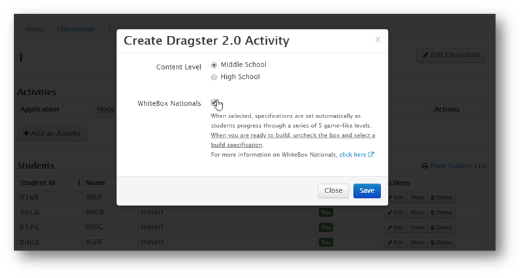This screenshot has width=523, height=278.
Task: Click the Students section heading
Action: [36, 166]
